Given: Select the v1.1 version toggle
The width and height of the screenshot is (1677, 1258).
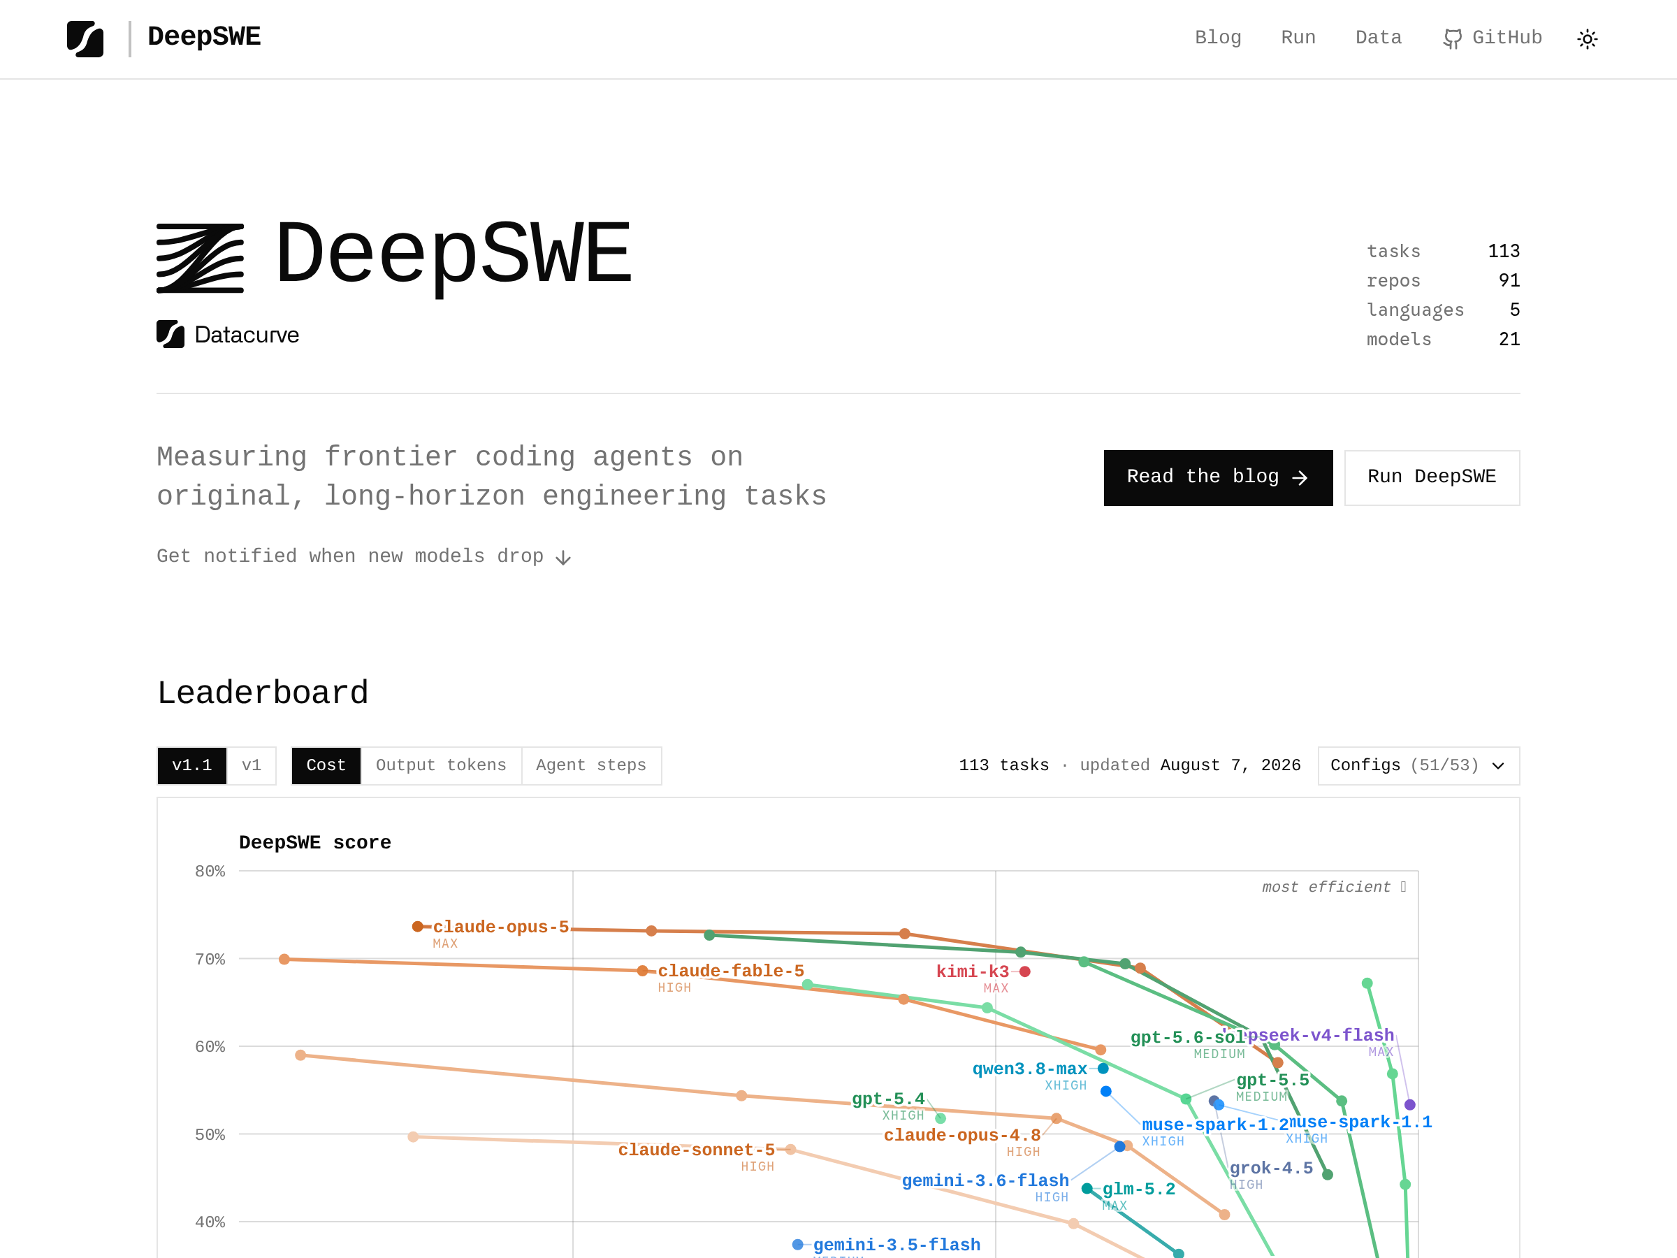Looking at the screenshot, I should pos(192,766).
